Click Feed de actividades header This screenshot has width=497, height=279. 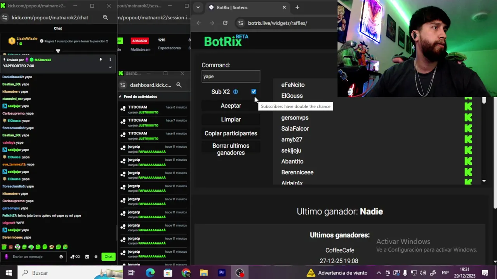coord(140,96)
